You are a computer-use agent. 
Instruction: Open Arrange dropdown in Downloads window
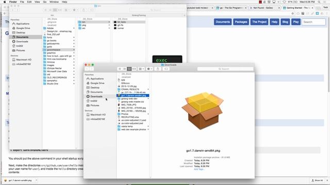pyautogui.click(x=141, y=69)
